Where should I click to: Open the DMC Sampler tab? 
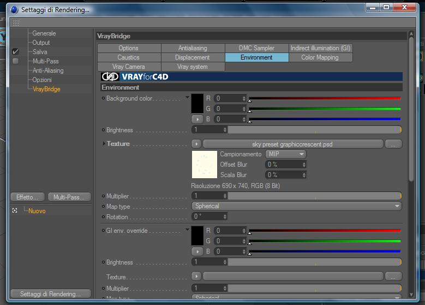(256, 48)
